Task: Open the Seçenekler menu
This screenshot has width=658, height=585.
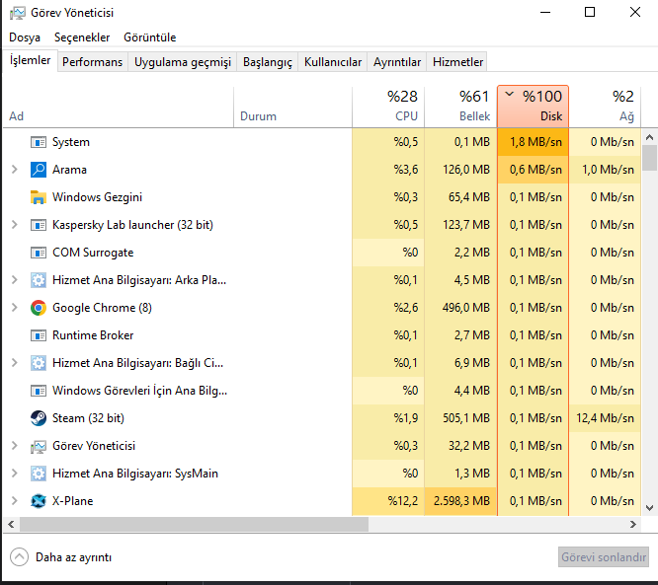Action: click(x=83, y=37)
